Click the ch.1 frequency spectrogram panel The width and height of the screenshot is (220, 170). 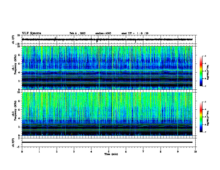click(x=107, y=68)
